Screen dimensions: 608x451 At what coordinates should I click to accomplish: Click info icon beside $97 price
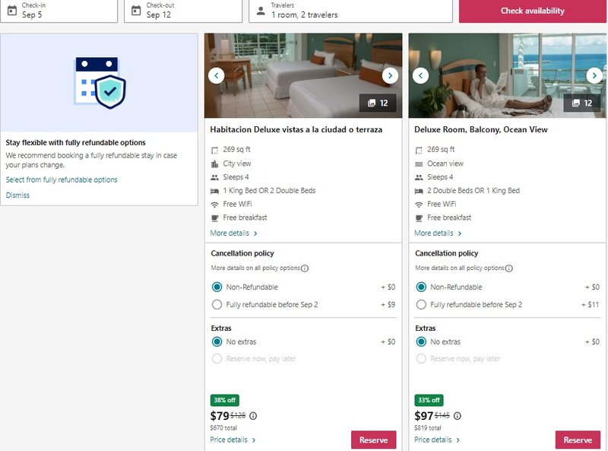458,416
